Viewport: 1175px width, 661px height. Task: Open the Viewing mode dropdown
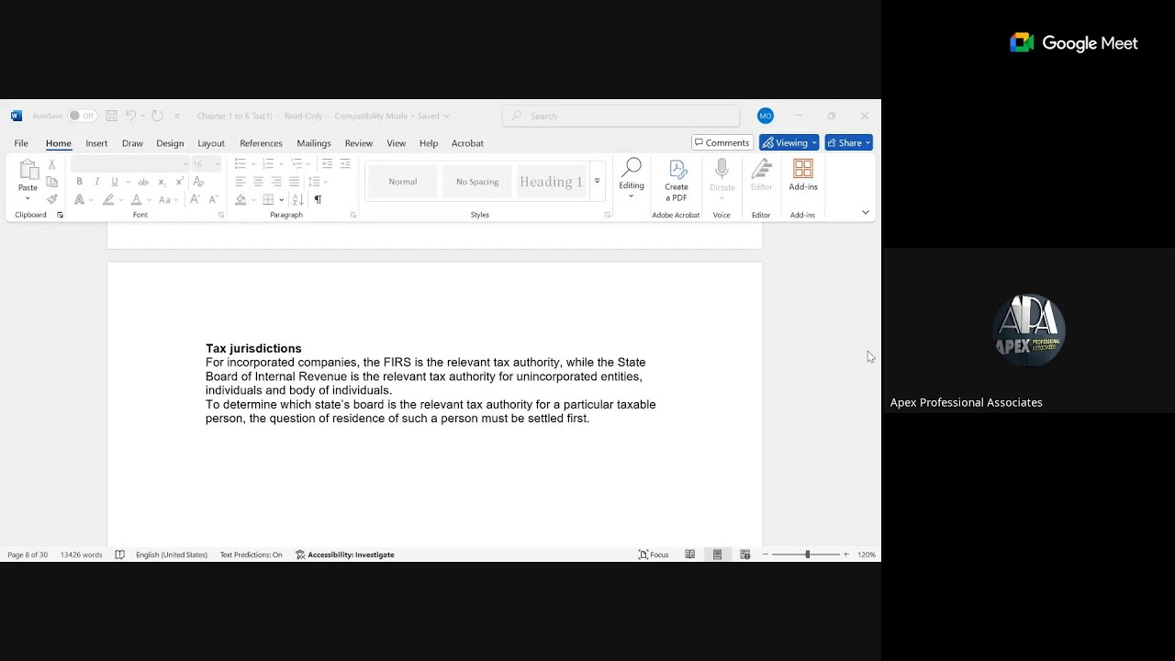click(x=789, y=143)
